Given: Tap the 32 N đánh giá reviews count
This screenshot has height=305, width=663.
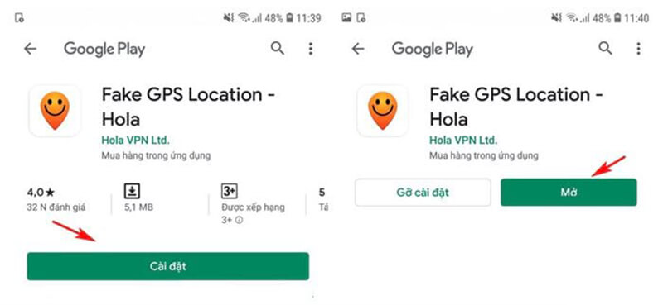Looking at the screenshot, I should pos(56,207).
